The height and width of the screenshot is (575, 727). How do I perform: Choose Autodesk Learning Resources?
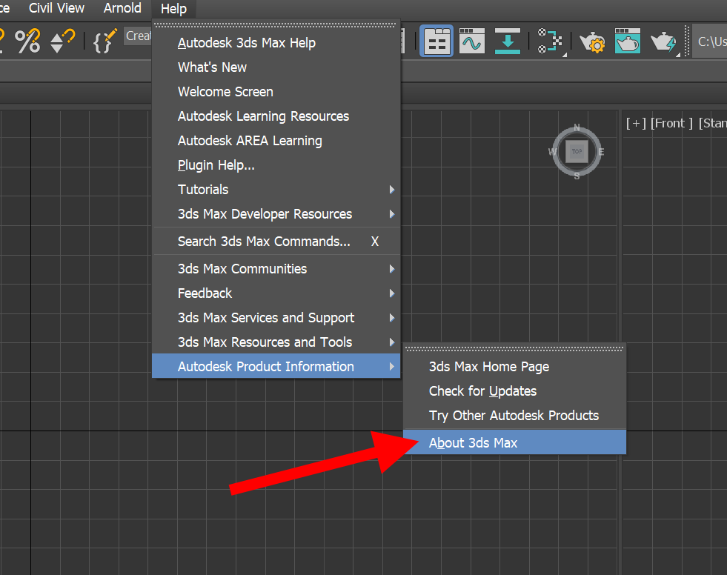pyautogui.click(x=276, y=116)
